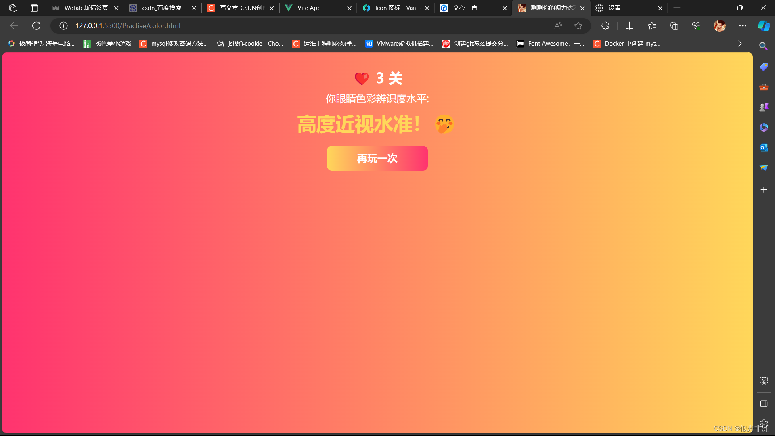Expand the bookmarks overflow chevron

(740, 44)
